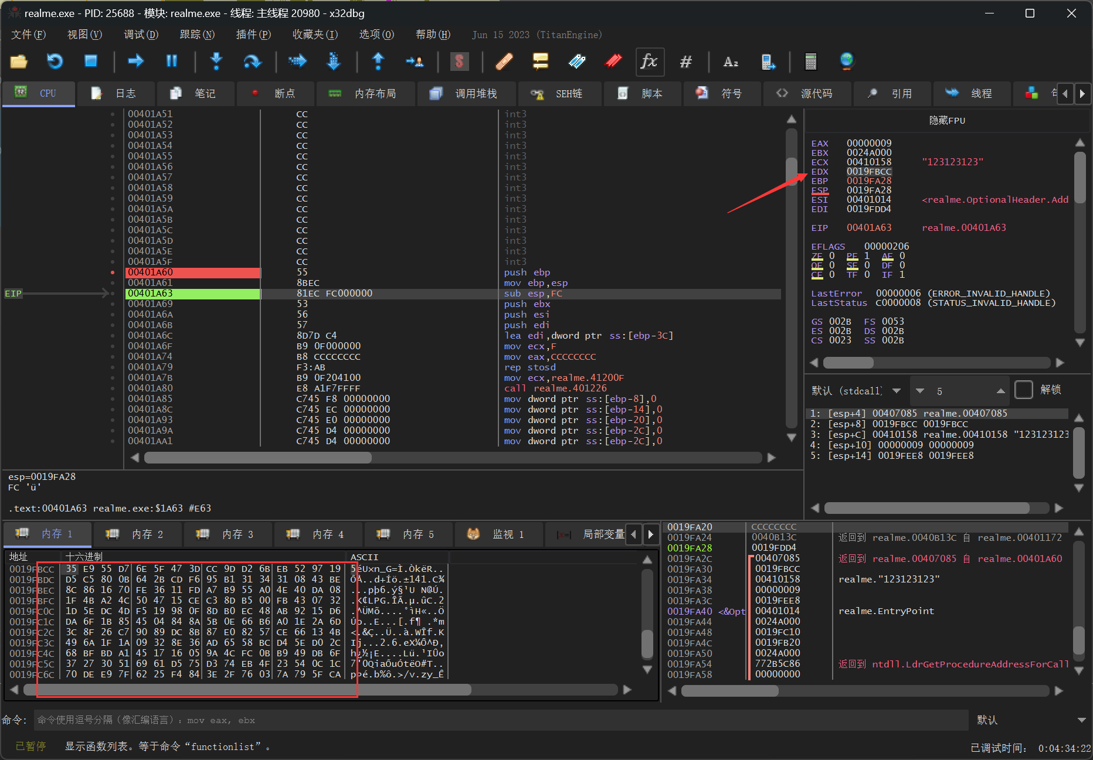Click the Open file folder icon
Image resolution: width=1093 pixels, height=760 pixels.
[19, 61]
